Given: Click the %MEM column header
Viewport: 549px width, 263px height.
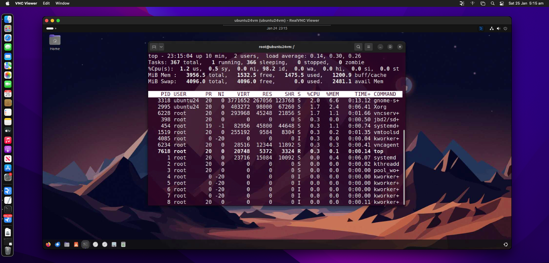Looking at the screenshot, I should tap(332, 94).
